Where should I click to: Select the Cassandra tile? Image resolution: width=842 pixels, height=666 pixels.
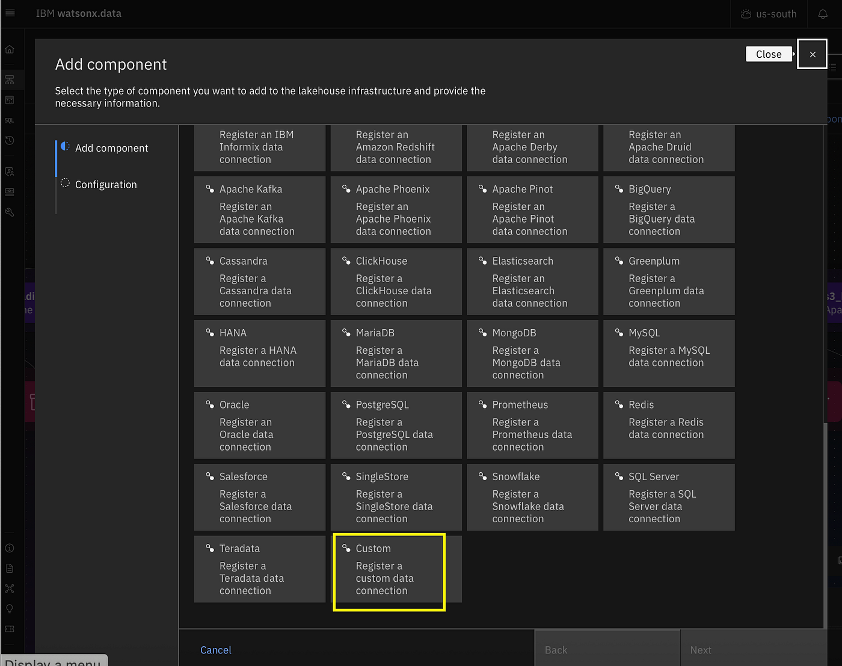(x=260, y=282)
